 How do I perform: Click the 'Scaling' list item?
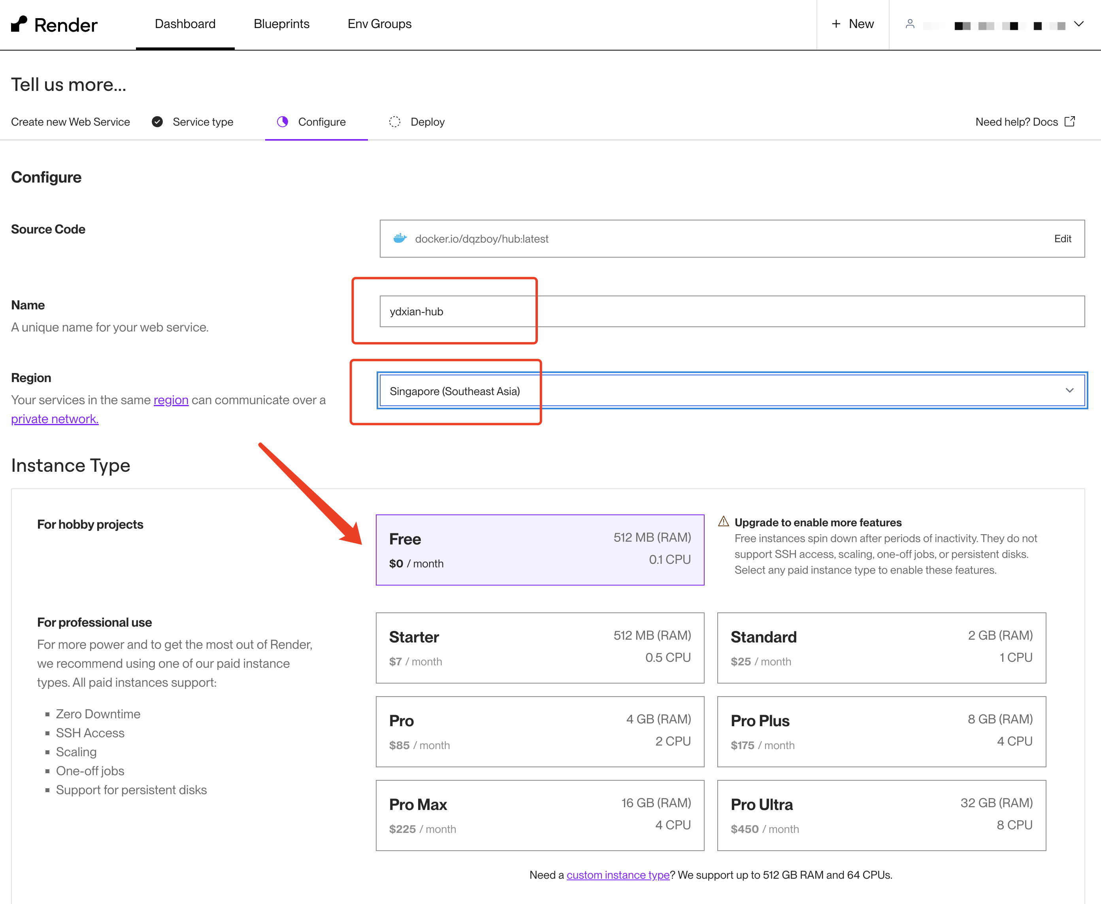click(76, 752)
